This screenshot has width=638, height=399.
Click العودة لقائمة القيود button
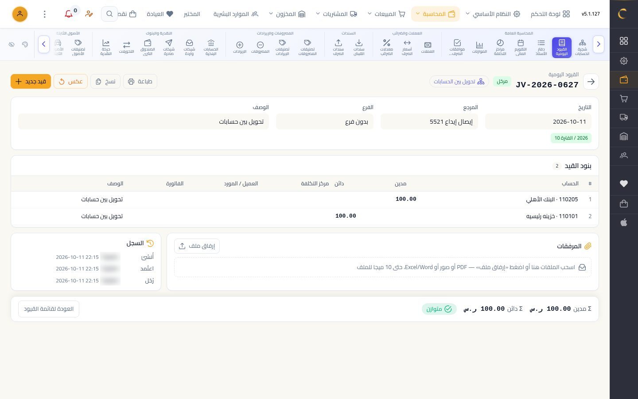point(49,309)
